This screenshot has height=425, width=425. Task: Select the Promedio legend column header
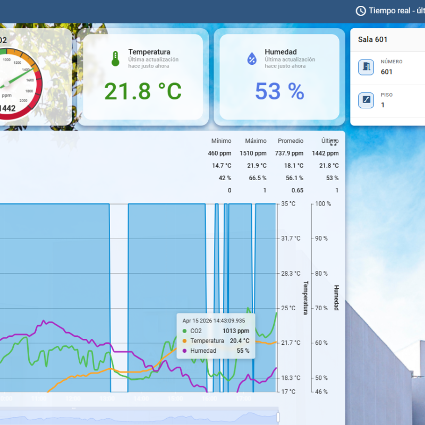pyautogui.click(x=291, y=141)
